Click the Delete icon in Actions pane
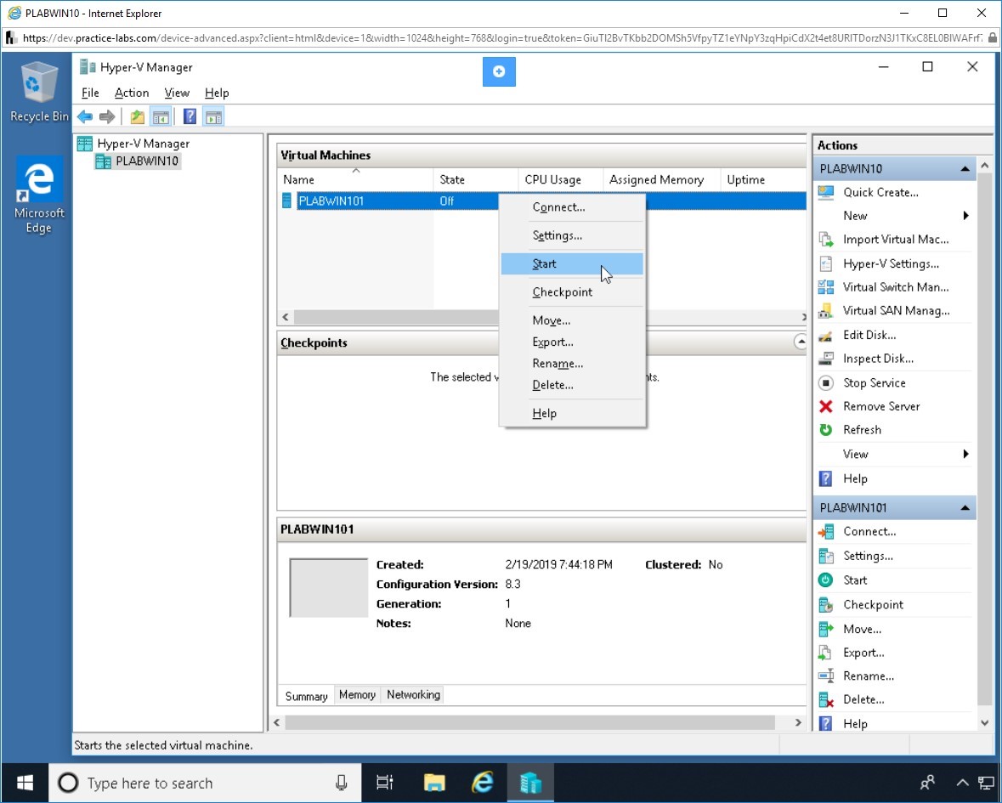Viewport: 1002px width, 803px height. (x=825, y=699)
